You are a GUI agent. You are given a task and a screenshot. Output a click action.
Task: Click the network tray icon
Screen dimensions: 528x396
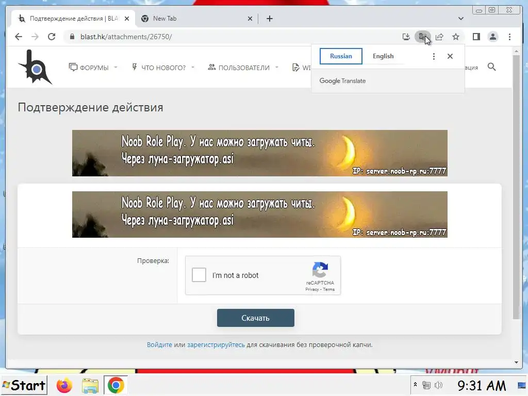click(426, 385)
